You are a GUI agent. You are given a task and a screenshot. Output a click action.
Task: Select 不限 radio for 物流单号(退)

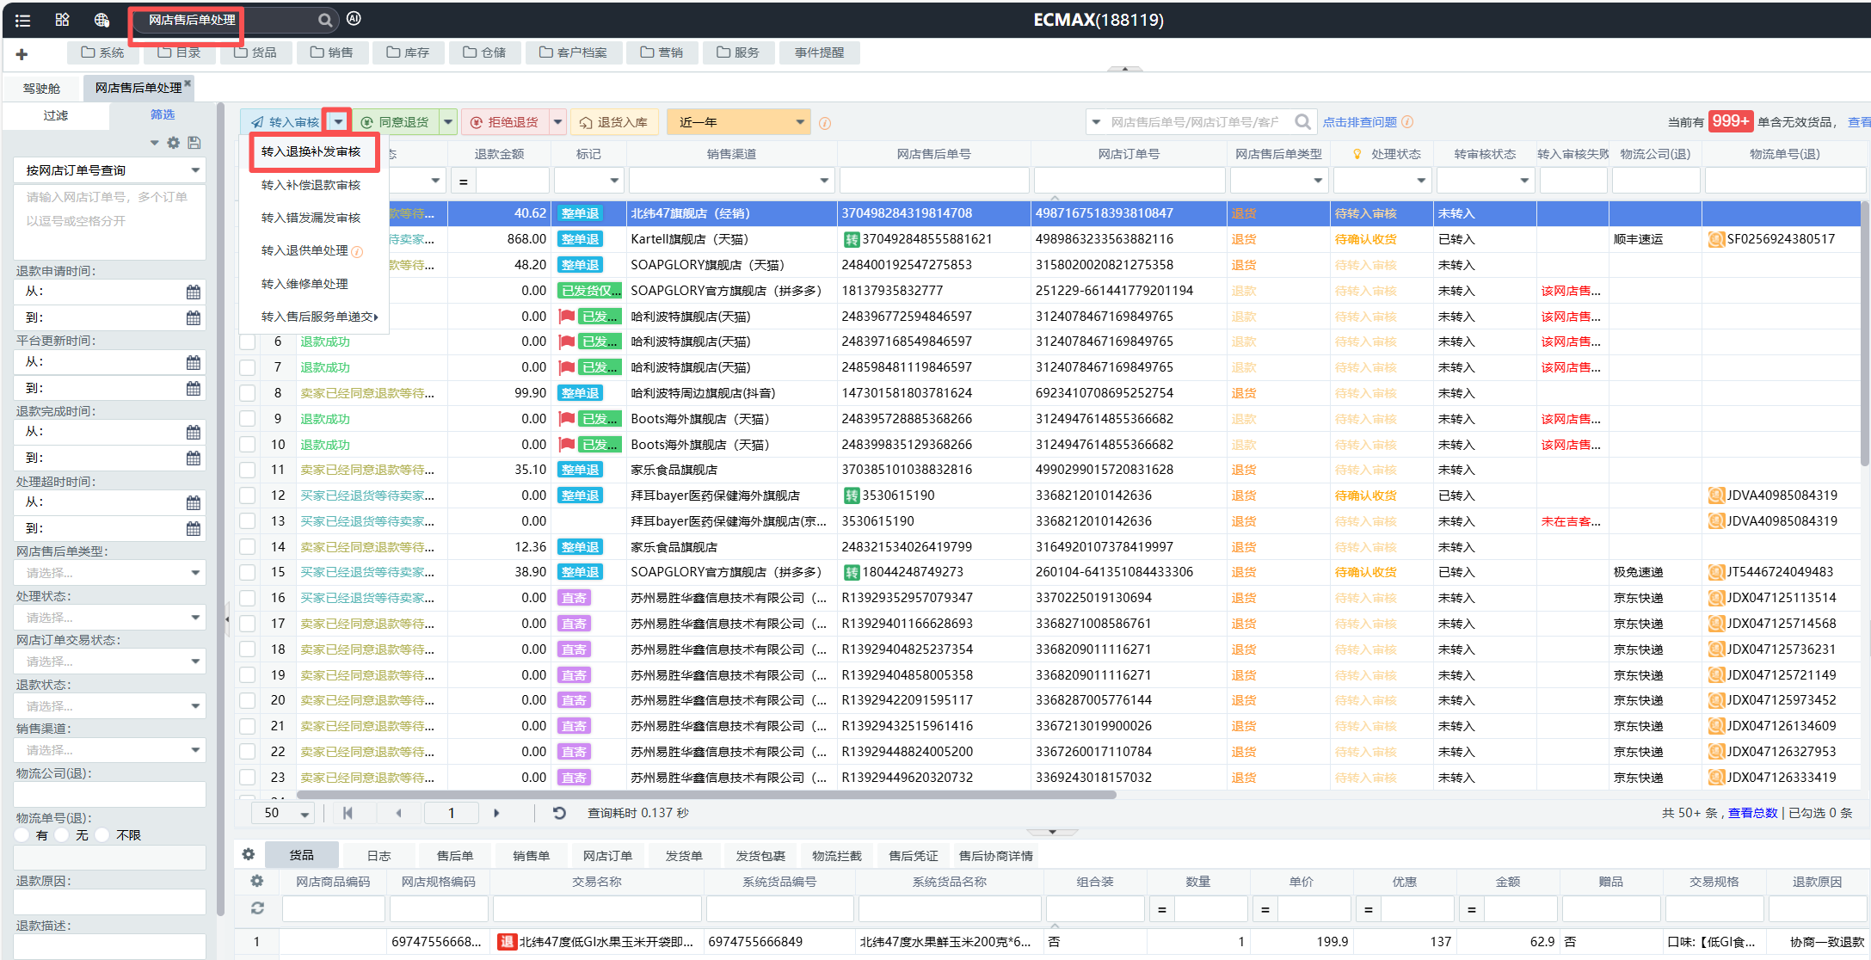pos(102,835)
